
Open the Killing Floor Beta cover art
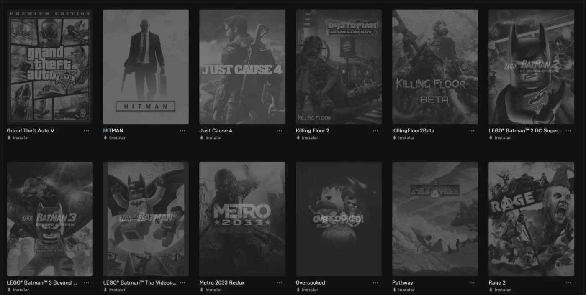tap(435, 67)
